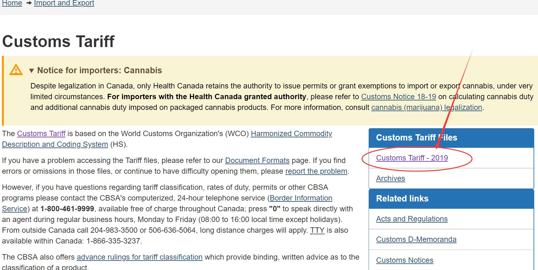Open Customs D-Memoranda related link
538x270 pixels.
416,239
